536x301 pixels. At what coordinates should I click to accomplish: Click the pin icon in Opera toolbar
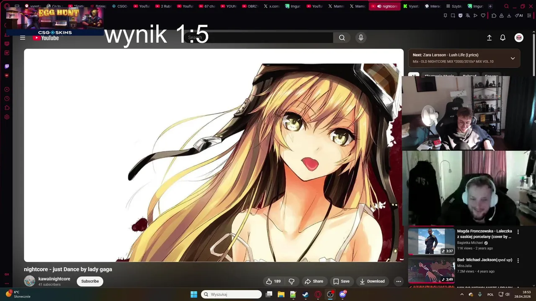[x=445, y=15]
